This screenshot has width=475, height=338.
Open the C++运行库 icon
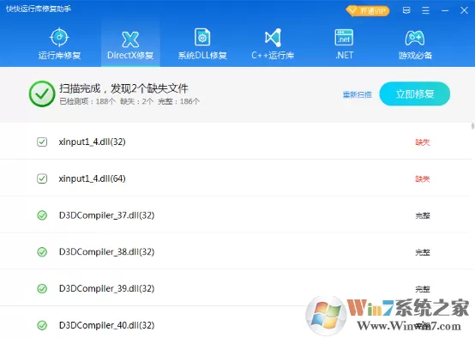(x=273, y=38)
